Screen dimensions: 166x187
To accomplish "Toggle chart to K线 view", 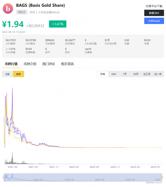I will click(7, 74).
